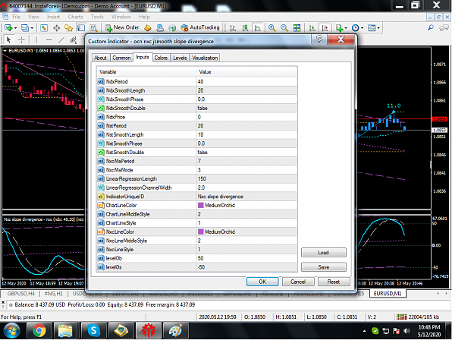
Task: Click the tile windows grid icon
Action: 297,28
